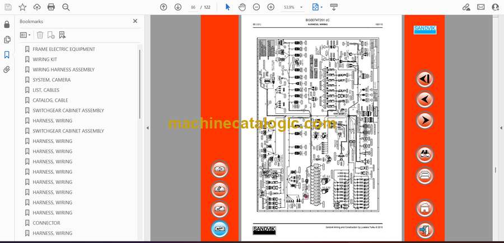Open the Find text magnifier tool
This screenshot has height=243, width=504.
(x=66, y=7)
